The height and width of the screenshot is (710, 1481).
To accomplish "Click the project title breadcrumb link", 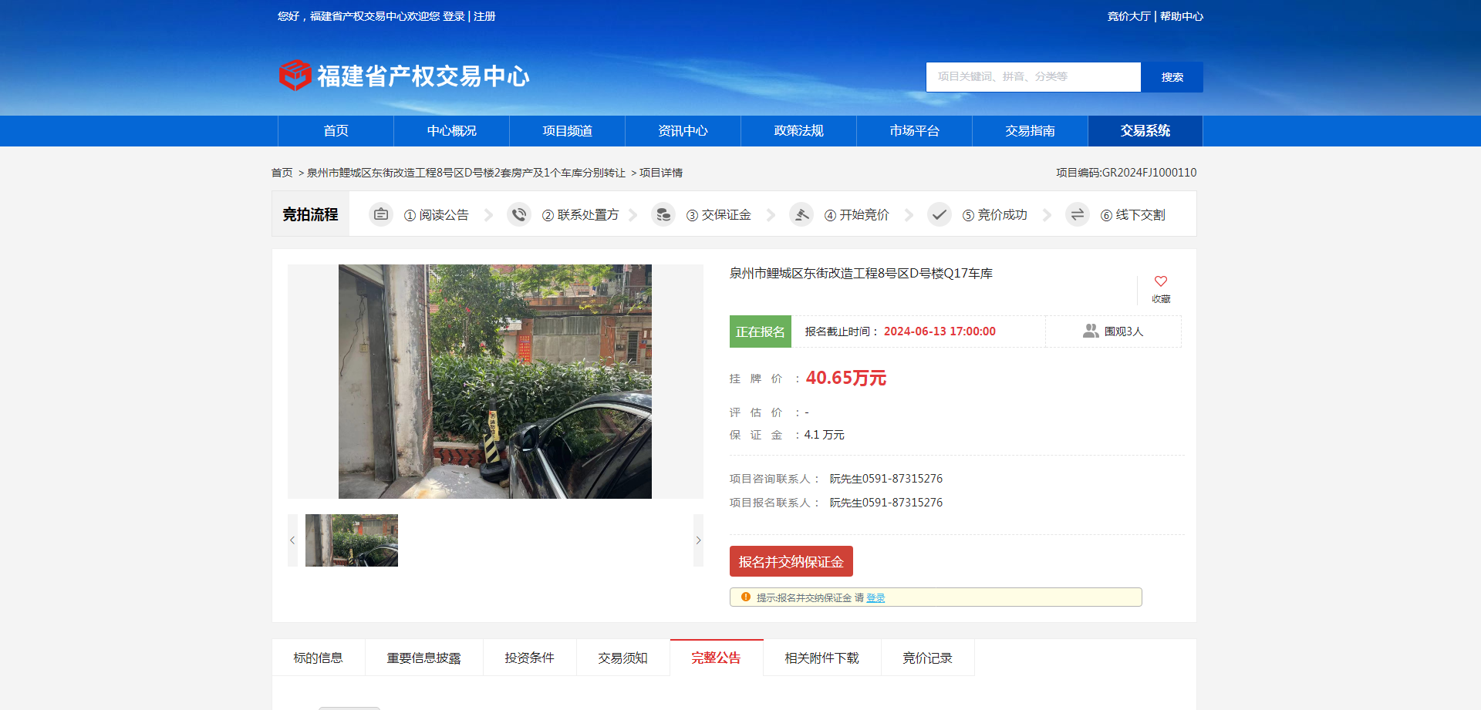I will pos(466,173).
